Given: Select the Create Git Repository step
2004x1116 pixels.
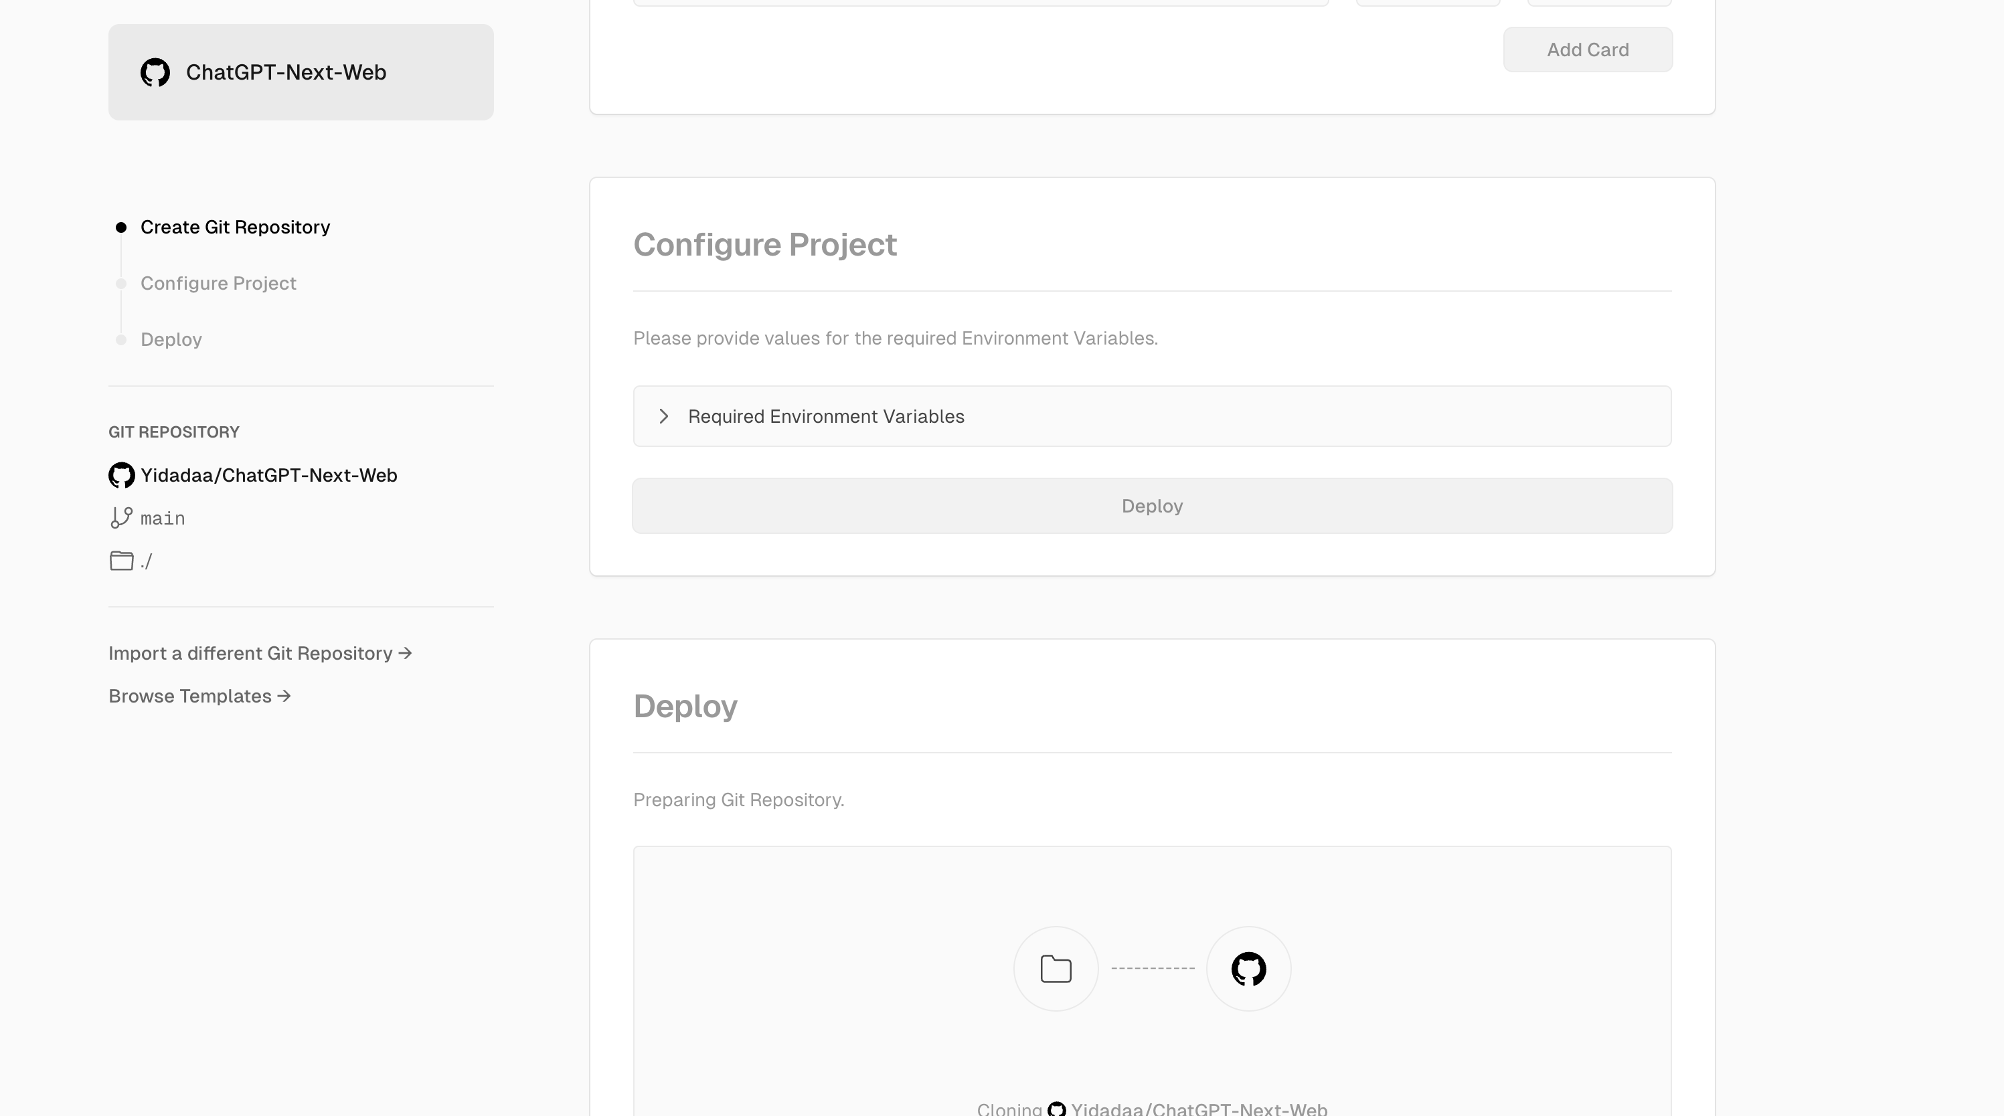Looking at the screenshot, I should 235,227.
